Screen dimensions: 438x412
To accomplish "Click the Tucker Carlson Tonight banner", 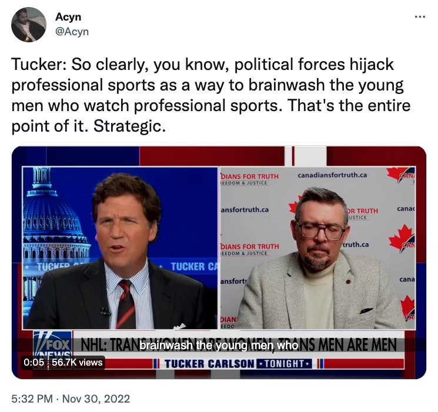I will [x=238, y=364].
